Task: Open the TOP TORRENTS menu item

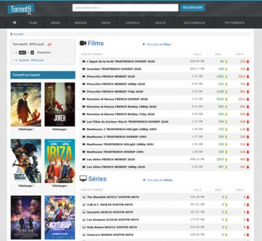Action: 234,23
